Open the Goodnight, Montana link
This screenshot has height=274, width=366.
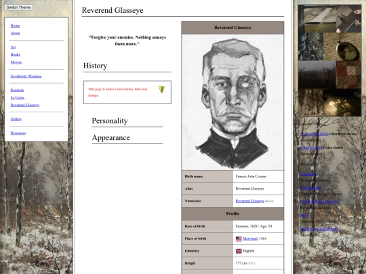26,76
